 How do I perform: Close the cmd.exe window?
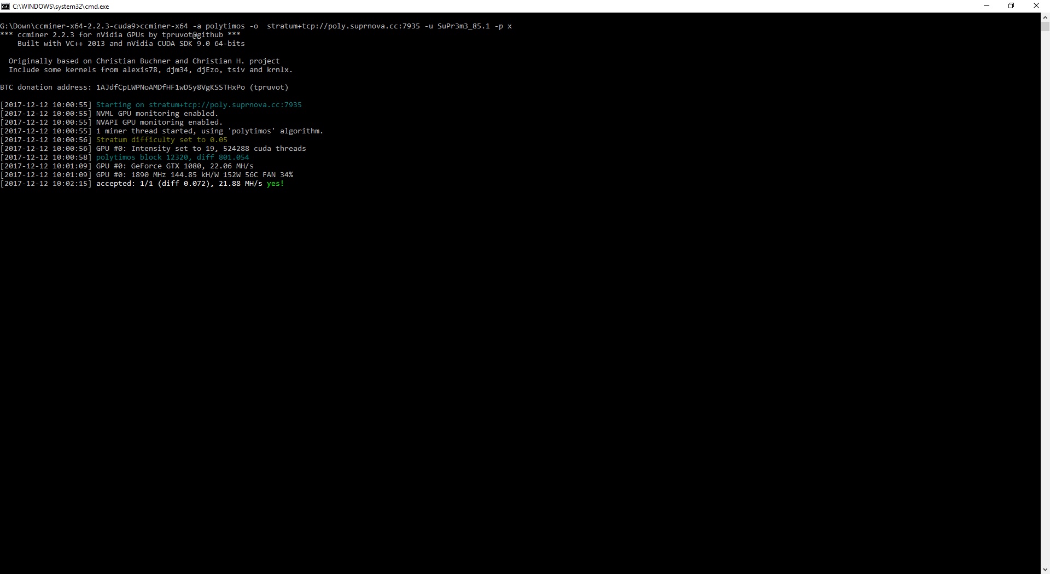click(x=1036, y=6)
